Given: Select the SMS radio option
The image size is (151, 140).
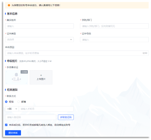Looking at the screenshot, I should coord(6,102).
